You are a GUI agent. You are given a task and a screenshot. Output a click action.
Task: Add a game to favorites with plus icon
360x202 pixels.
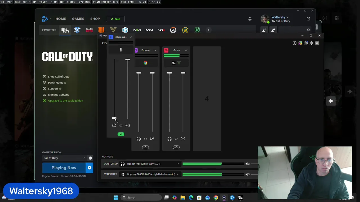[x=208, y=30]
